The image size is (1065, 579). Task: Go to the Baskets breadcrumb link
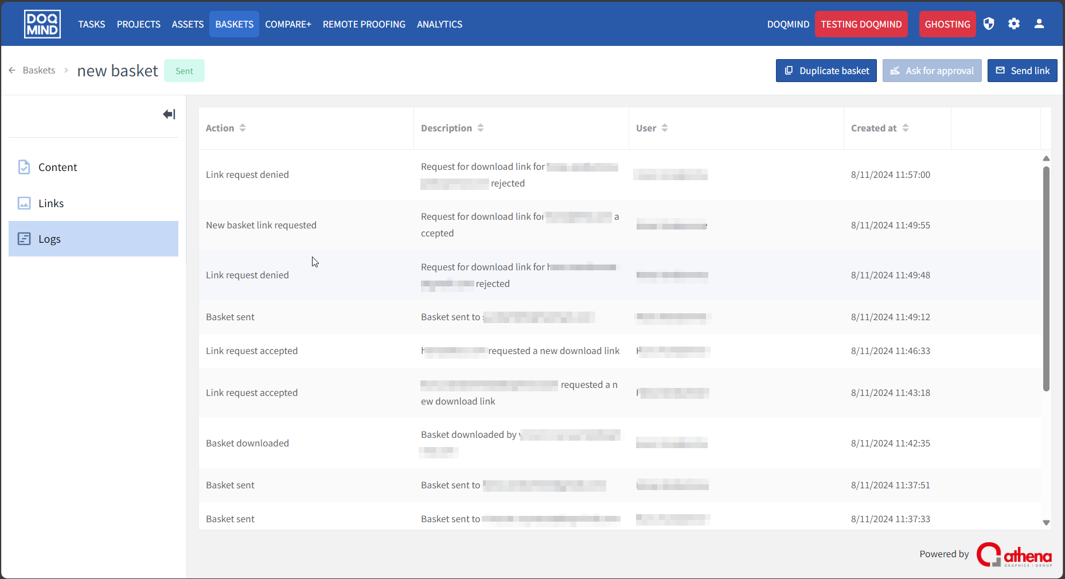point(39,70)
